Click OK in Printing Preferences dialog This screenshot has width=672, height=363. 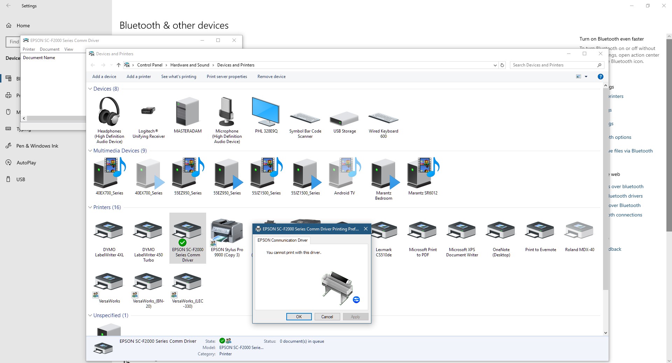(299, 317)
